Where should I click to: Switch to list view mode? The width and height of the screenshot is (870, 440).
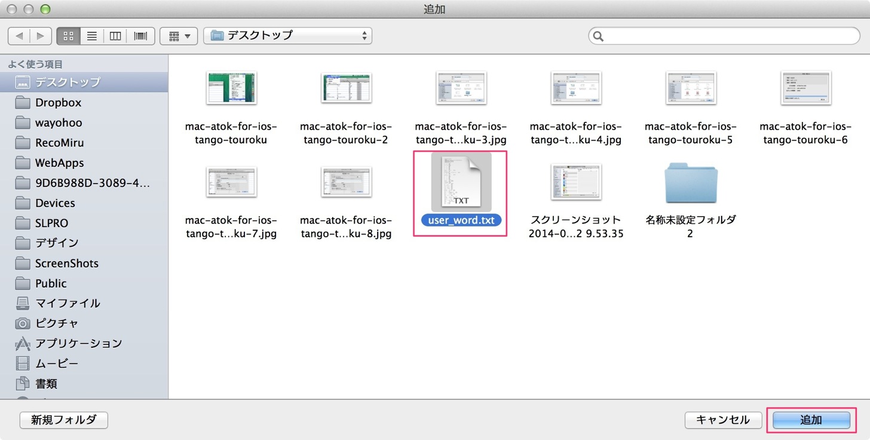click(92, 36)
